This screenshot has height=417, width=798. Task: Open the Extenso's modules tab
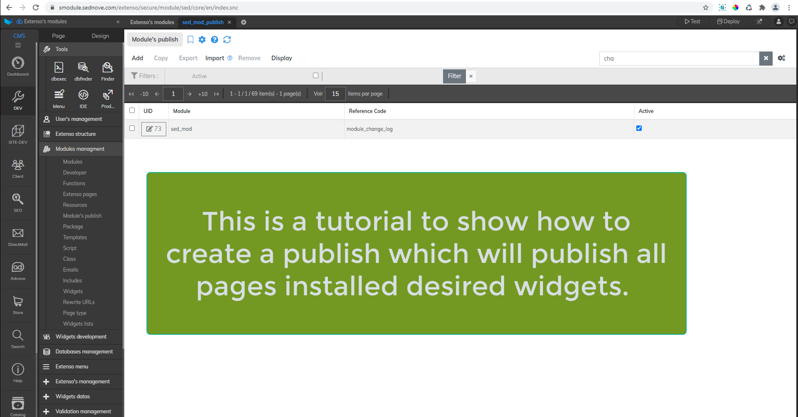tap(152, 22)
